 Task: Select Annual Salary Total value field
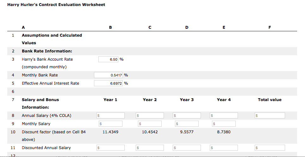click(270, 116)
